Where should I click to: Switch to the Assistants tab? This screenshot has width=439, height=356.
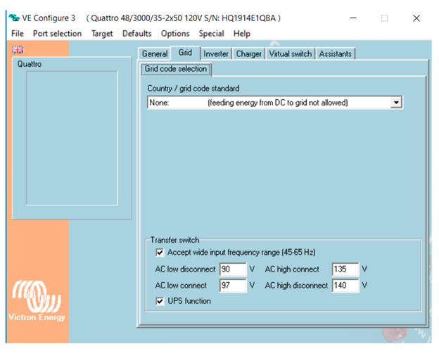(336, 53)
